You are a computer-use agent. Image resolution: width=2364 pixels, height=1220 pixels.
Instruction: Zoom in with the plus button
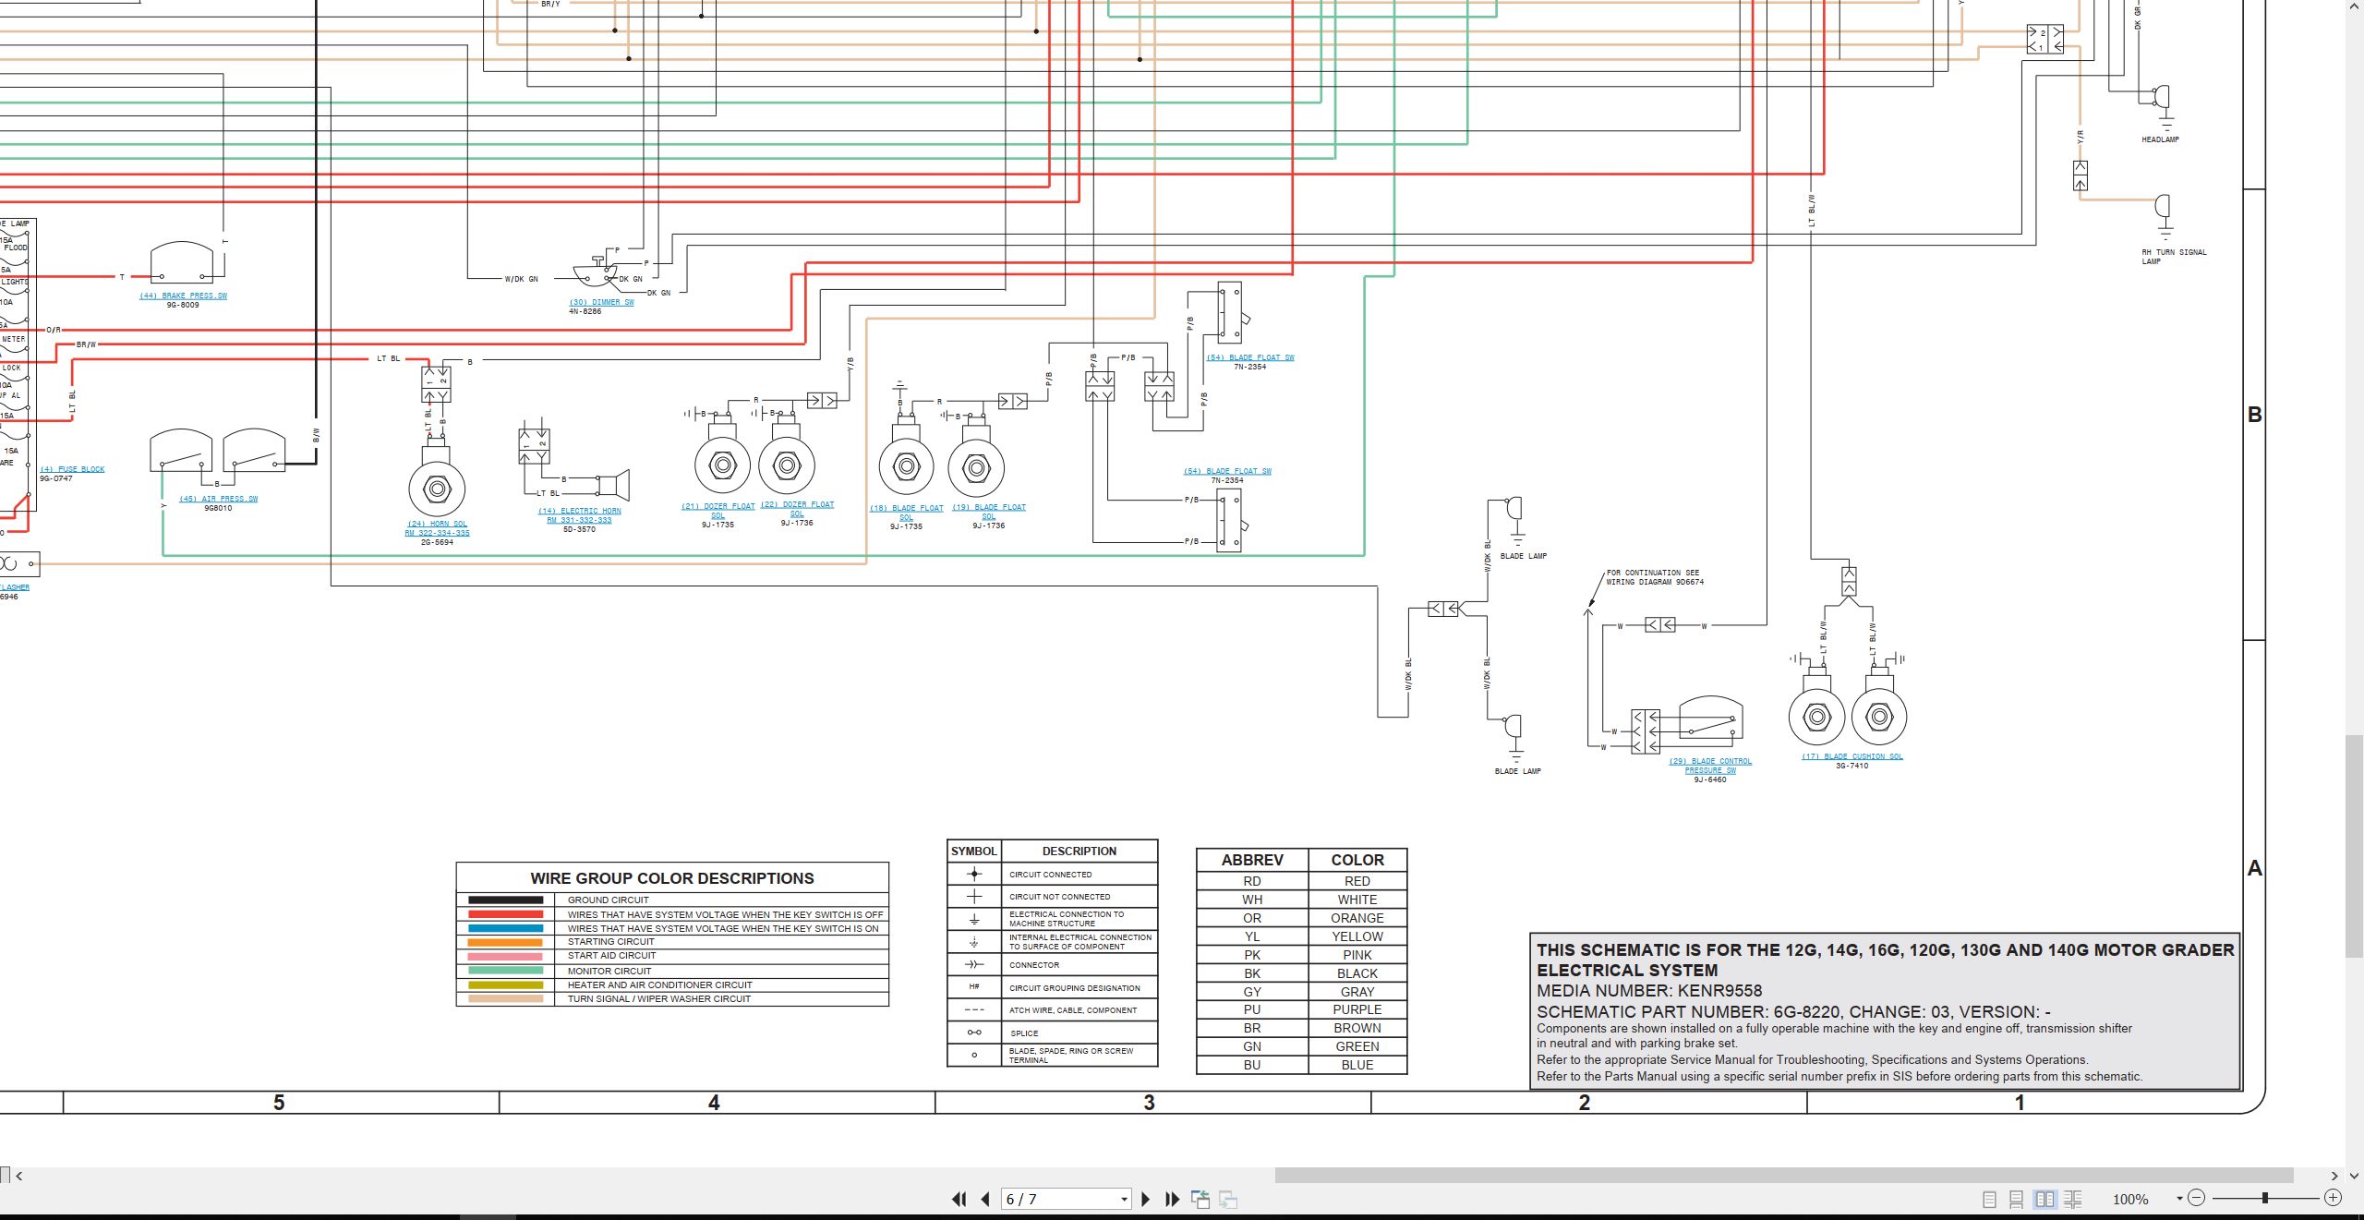coord(2334,1198)
